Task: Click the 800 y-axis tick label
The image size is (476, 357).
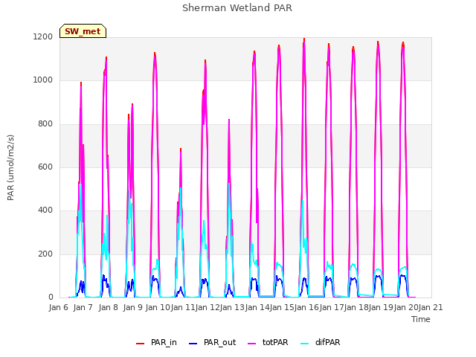Action: (45, 124)
